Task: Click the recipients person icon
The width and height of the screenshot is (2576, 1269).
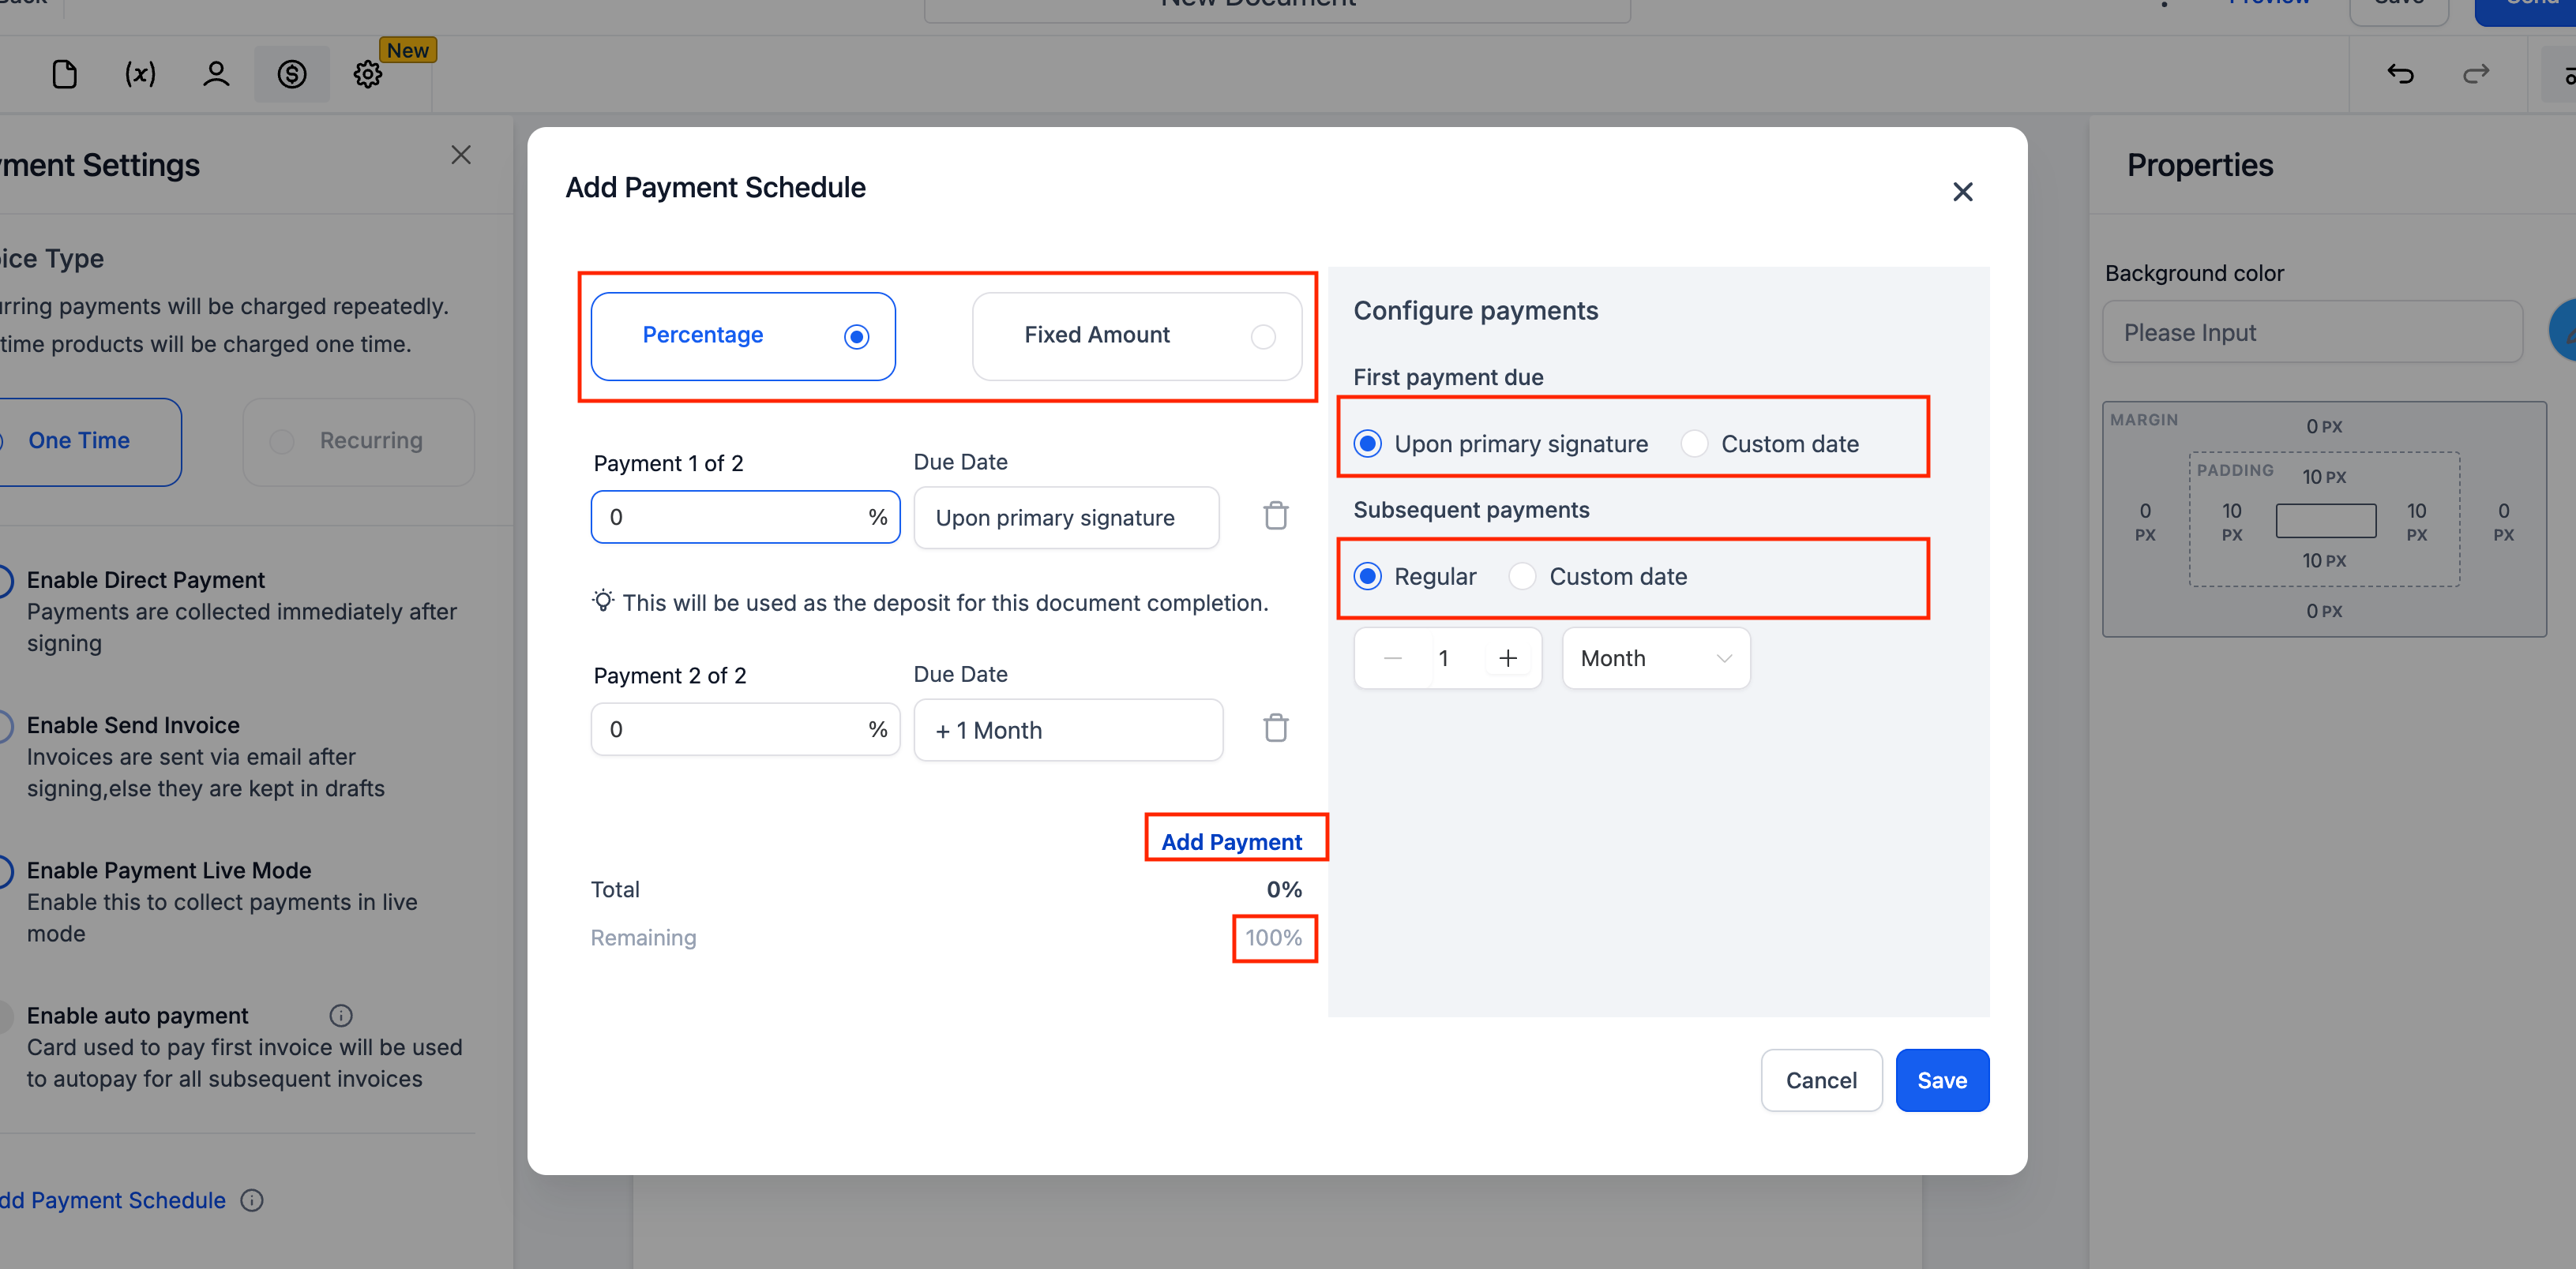Action: 216,74
